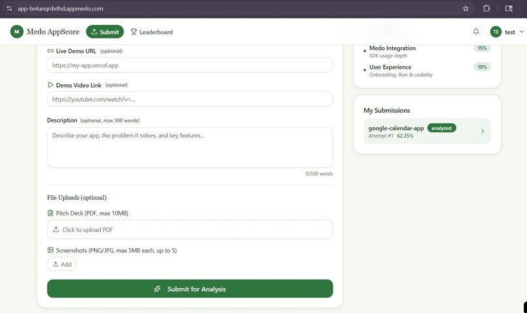
Task: Open google-calendar-app submission
Action: click(x=427, y=131)
